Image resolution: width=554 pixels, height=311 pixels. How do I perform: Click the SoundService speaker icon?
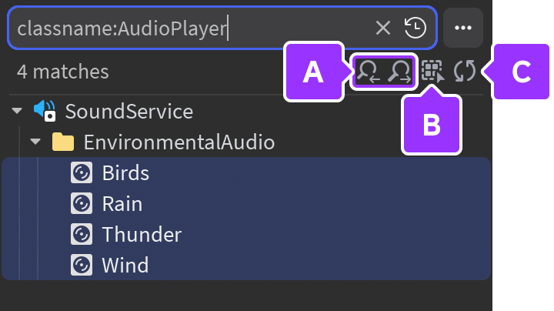(x=45, y=112)
